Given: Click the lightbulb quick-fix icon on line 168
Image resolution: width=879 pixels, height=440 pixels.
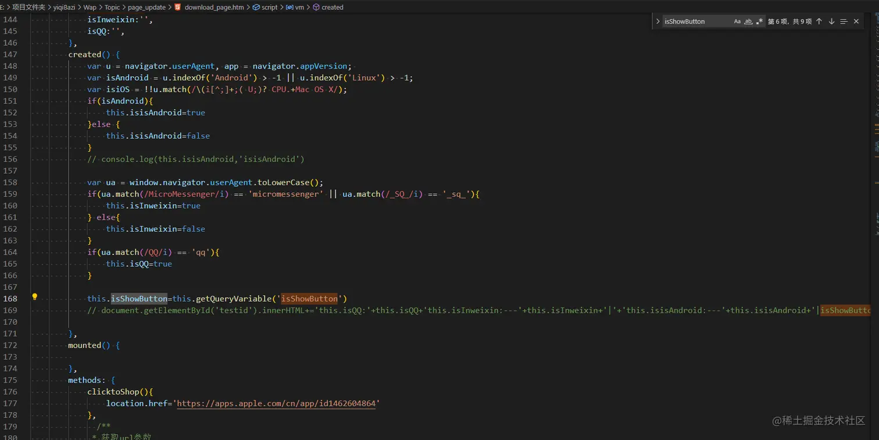Looking at the screenshot, I should [34, 296].
